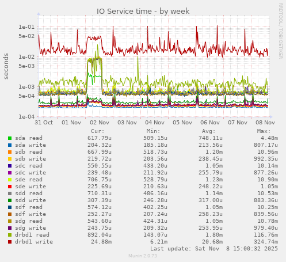
Task: Click the 'sdc read' legend label
Action: point(29,166)
